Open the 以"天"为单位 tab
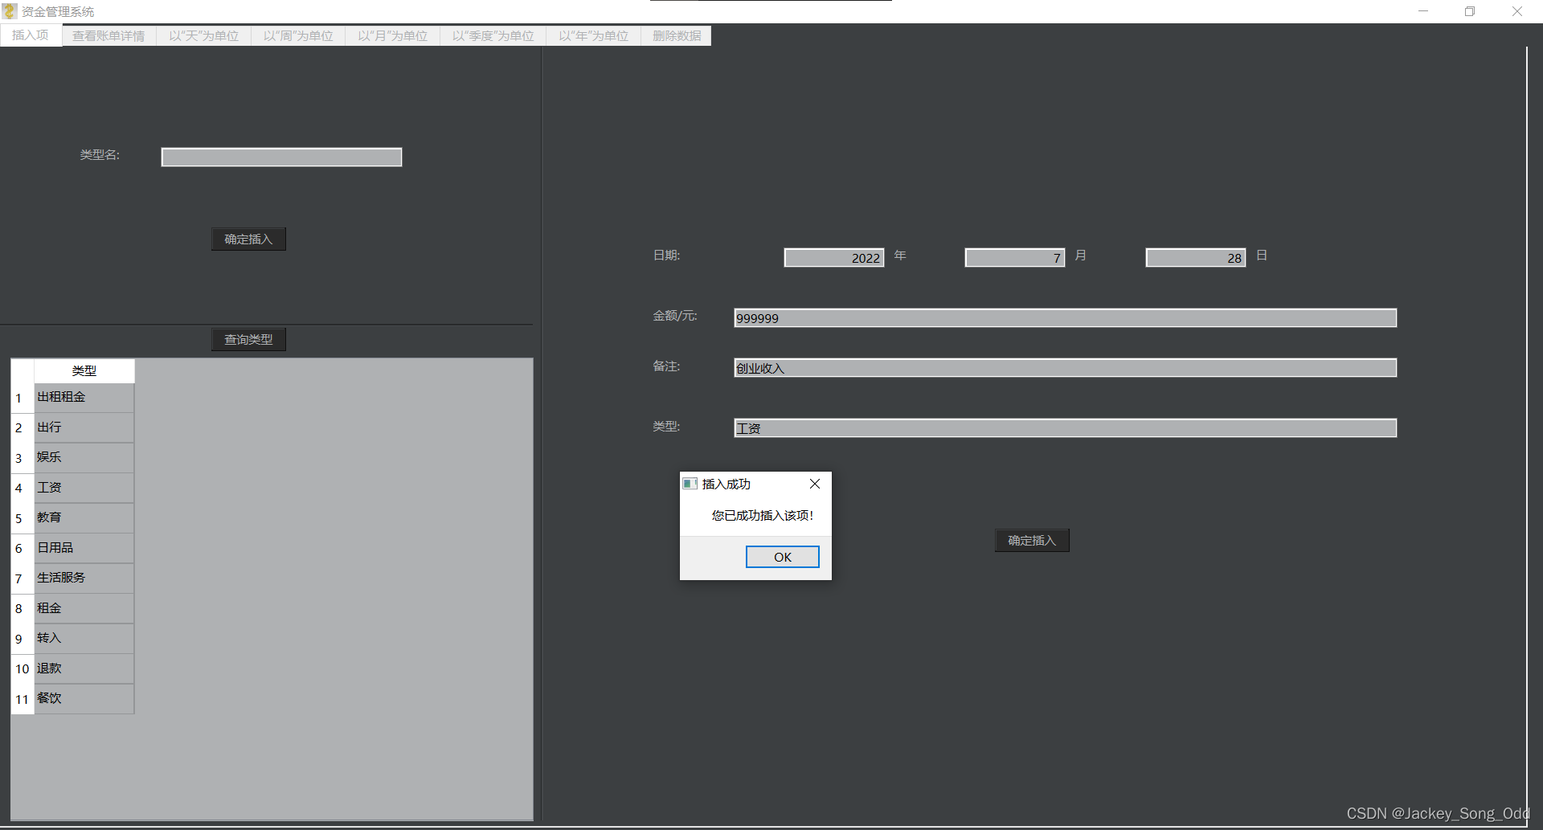The width and height of the screenshot is (1543, 830). (x=204, y=36)
